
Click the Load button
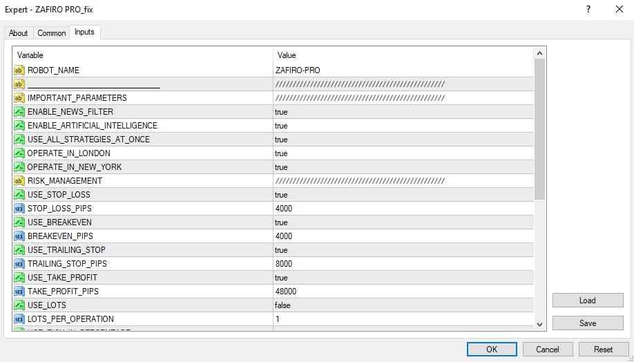tap(588, 300)
